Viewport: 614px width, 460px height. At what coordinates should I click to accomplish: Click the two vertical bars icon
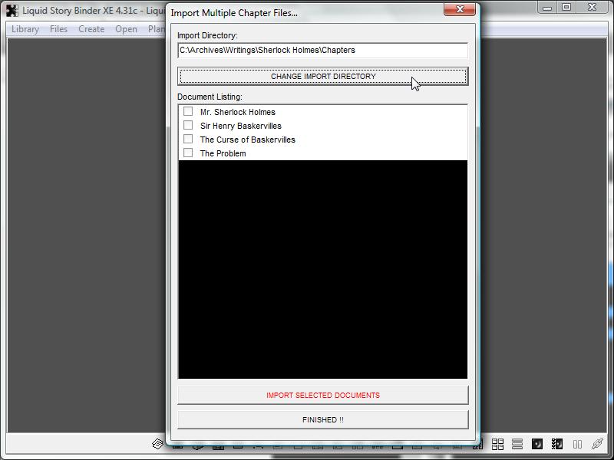577,444
